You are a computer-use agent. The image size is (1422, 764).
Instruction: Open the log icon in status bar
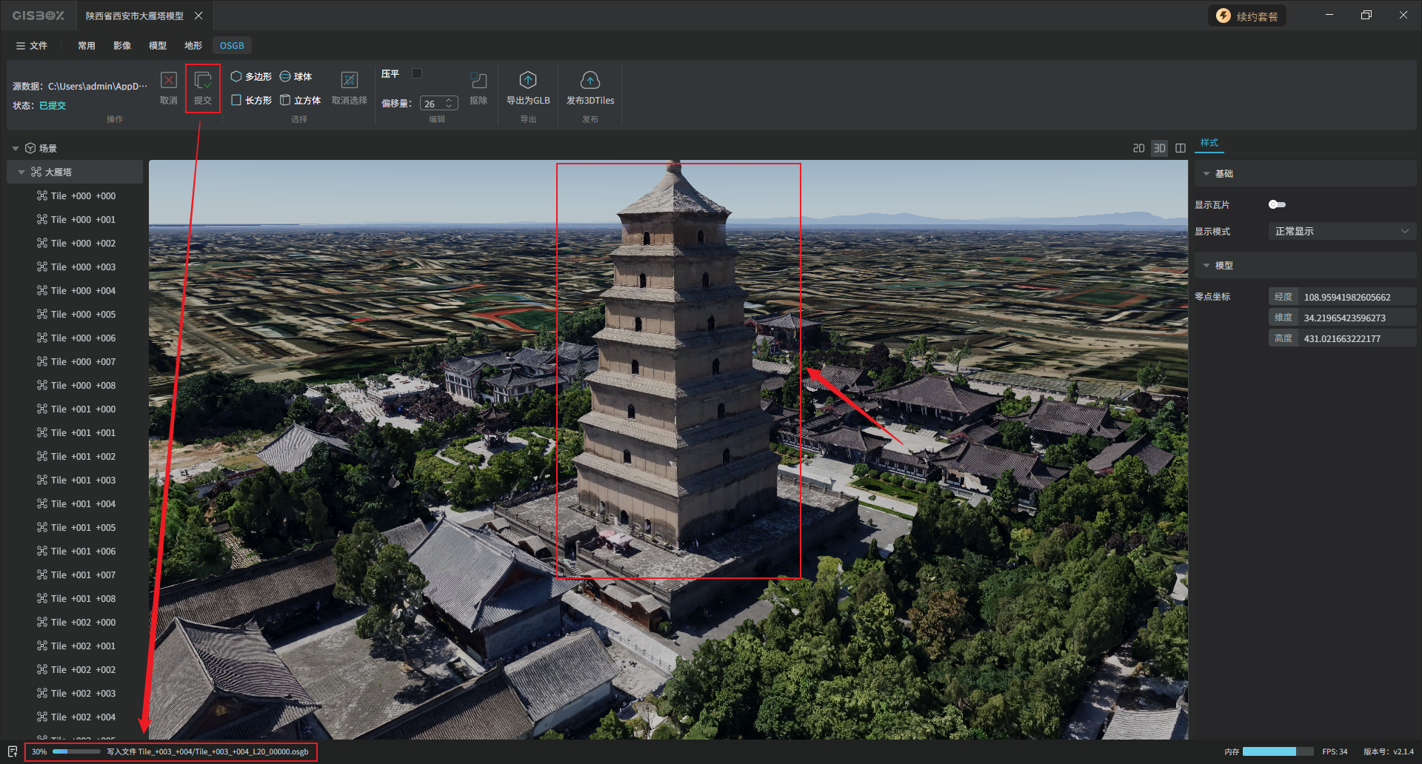coord(13,751)
